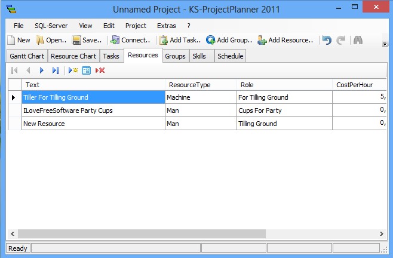This screenshot has height=258, width=393.
Task: Add a new task with the Add Task.. icon
Action: tap(164, 40)
